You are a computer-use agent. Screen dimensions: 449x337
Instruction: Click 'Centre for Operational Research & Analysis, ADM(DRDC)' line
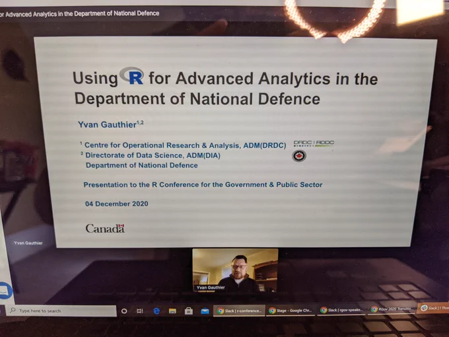coord(185,145)
